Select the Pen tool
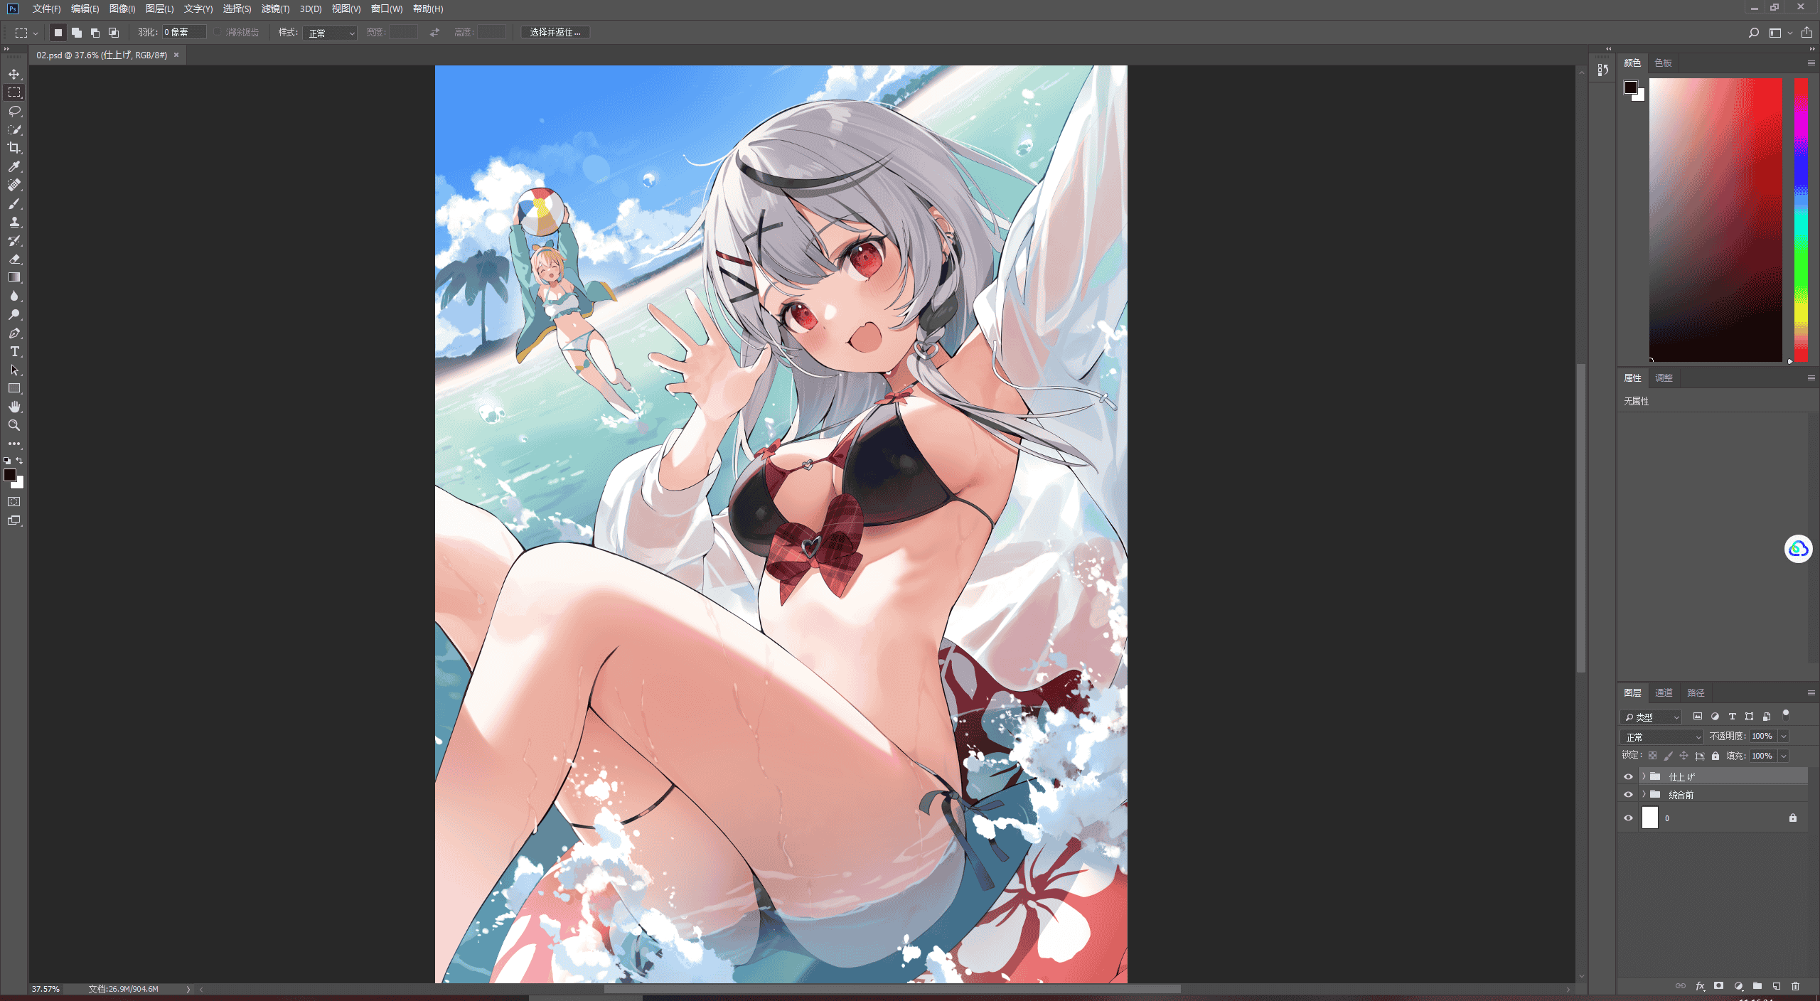The width and height of the screenshot is (1820, 1001). (14, 333)
